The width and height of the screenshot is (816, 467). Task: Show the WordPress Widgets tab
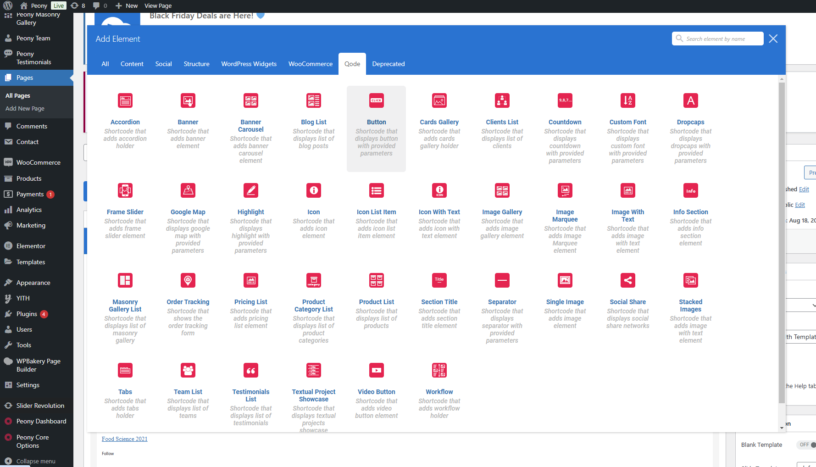249,64
